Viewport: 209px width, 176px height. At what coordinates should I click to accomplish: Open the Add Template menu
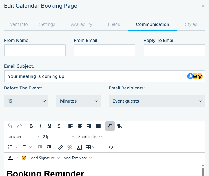coord(78,158)
